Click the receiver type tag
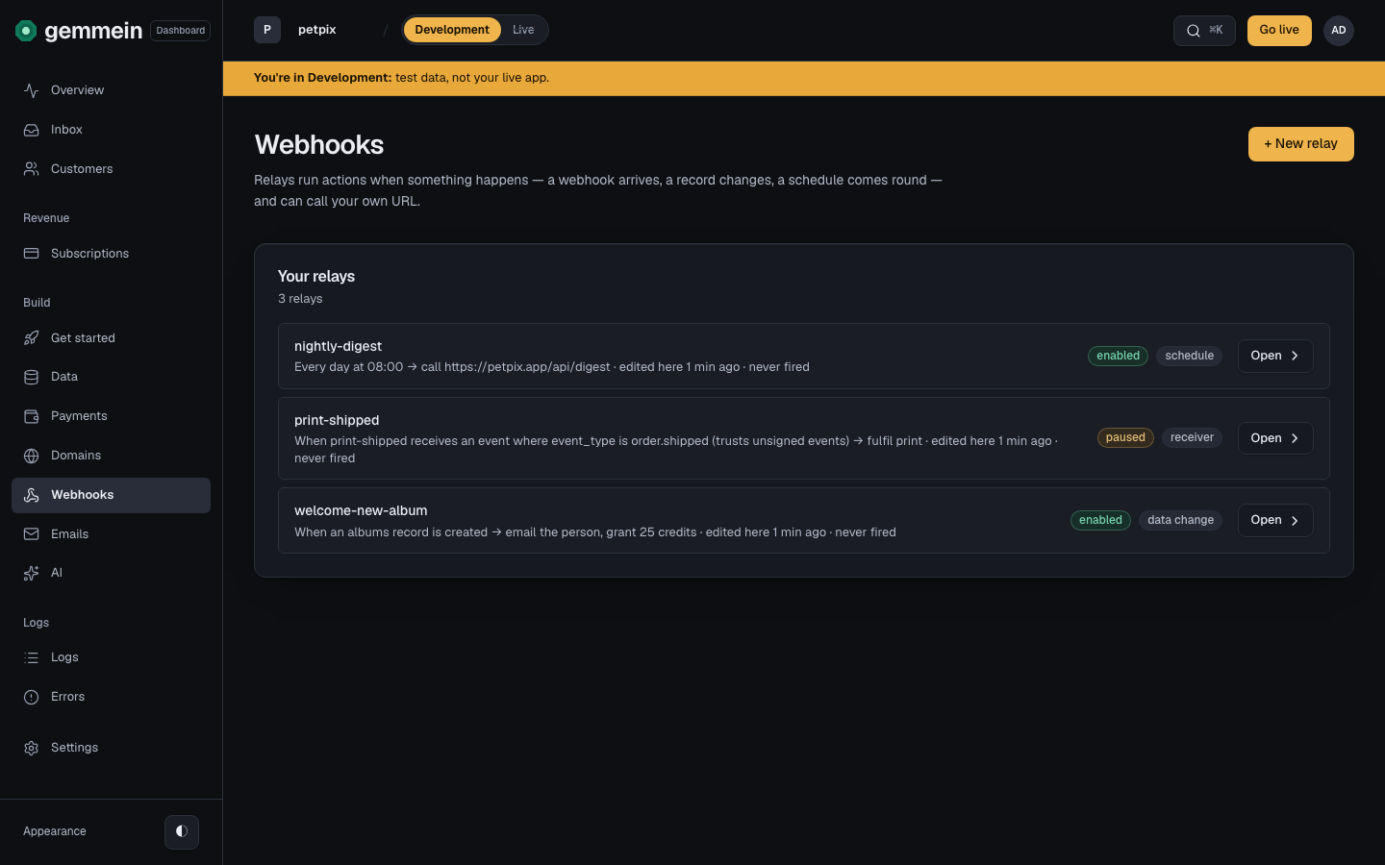The width and height of the screenshot is (1385, 865). tap(1192, 437)
